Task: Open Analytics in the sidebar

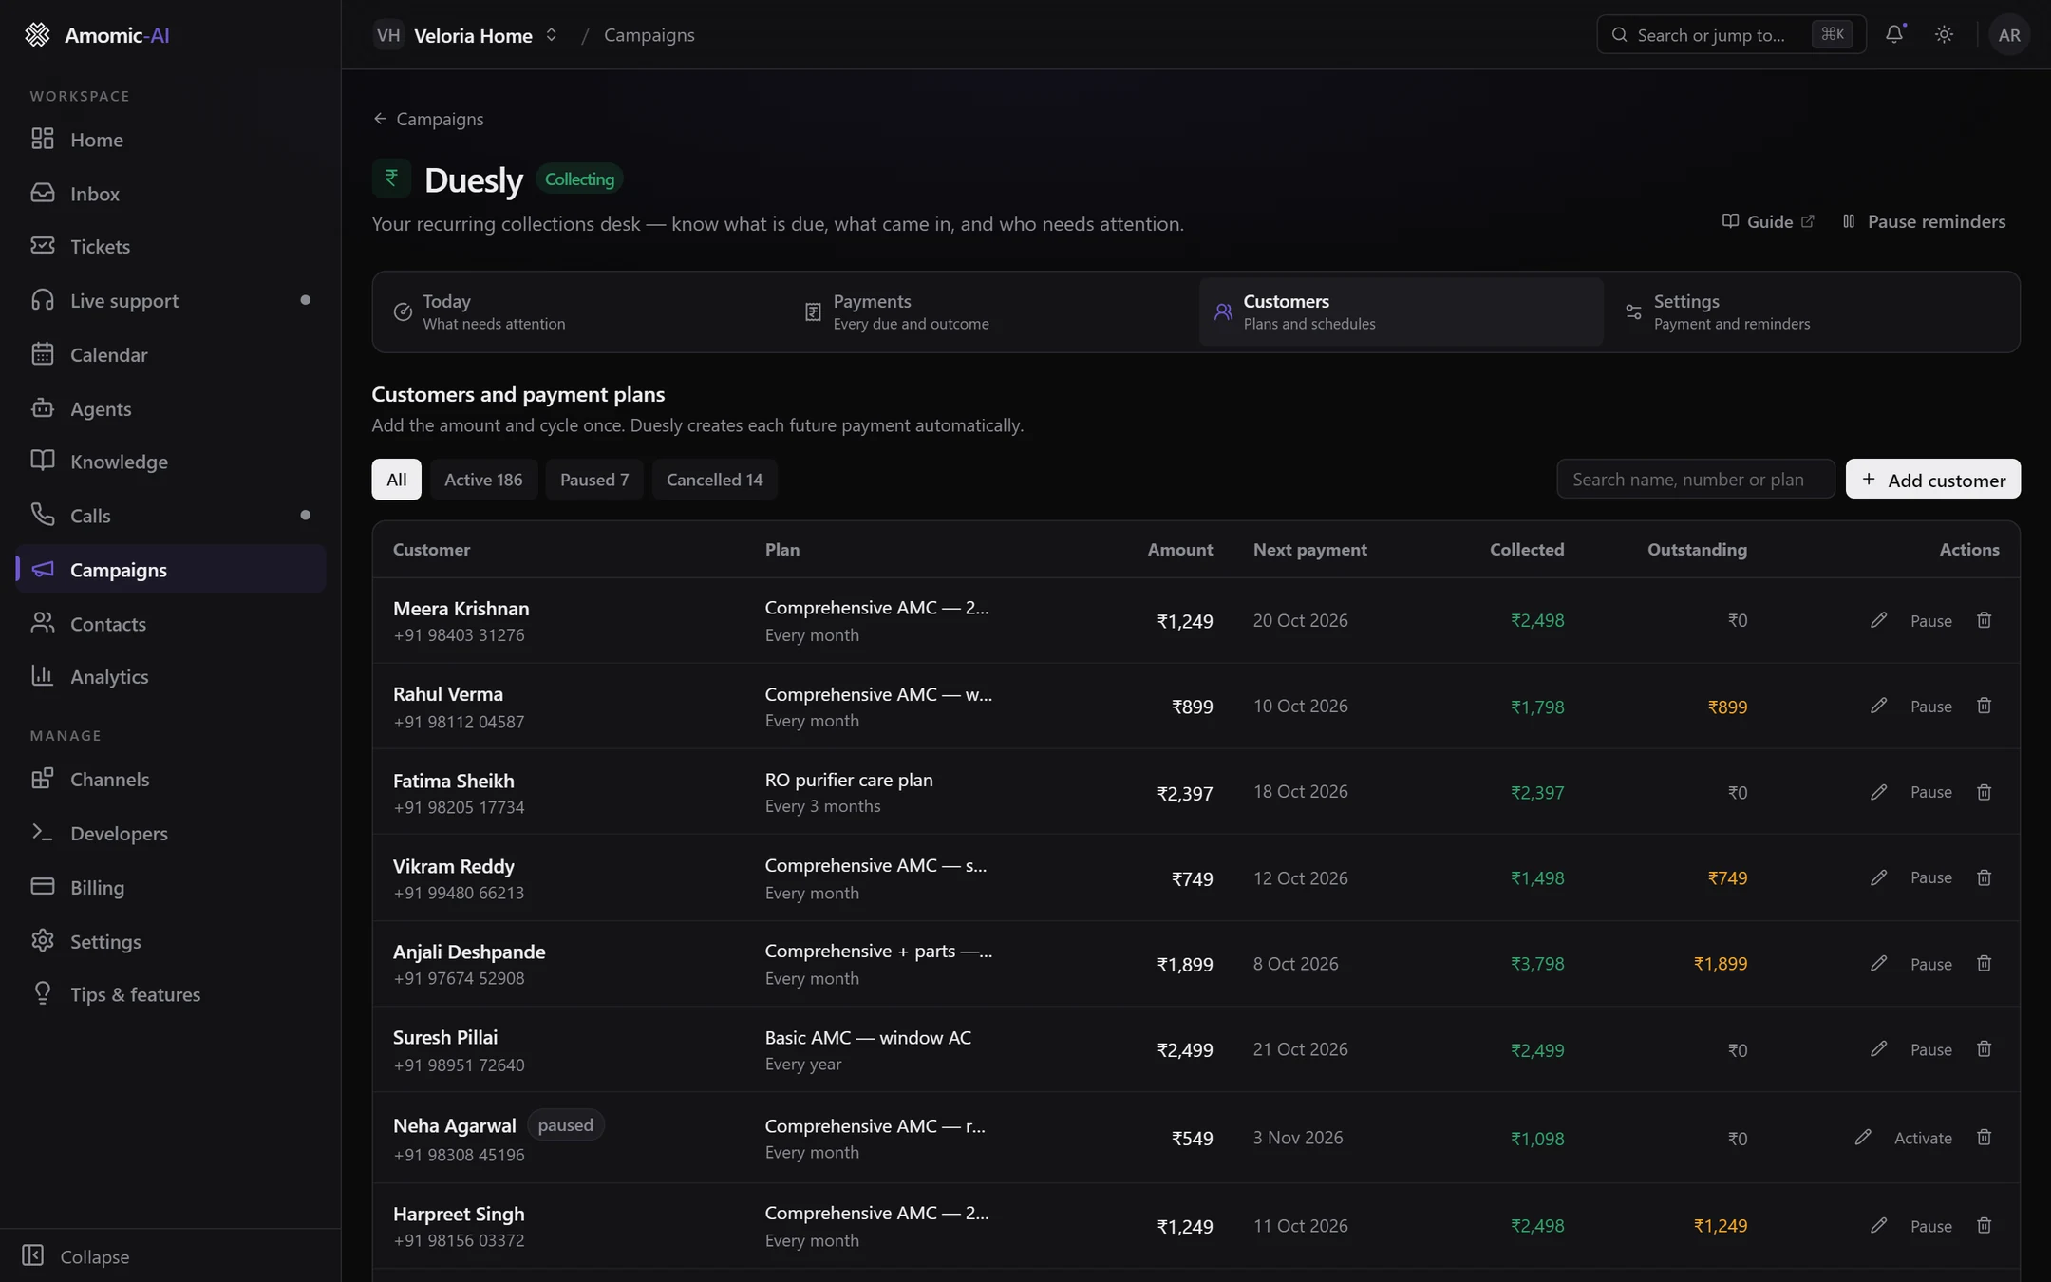Action: point(171,677)
